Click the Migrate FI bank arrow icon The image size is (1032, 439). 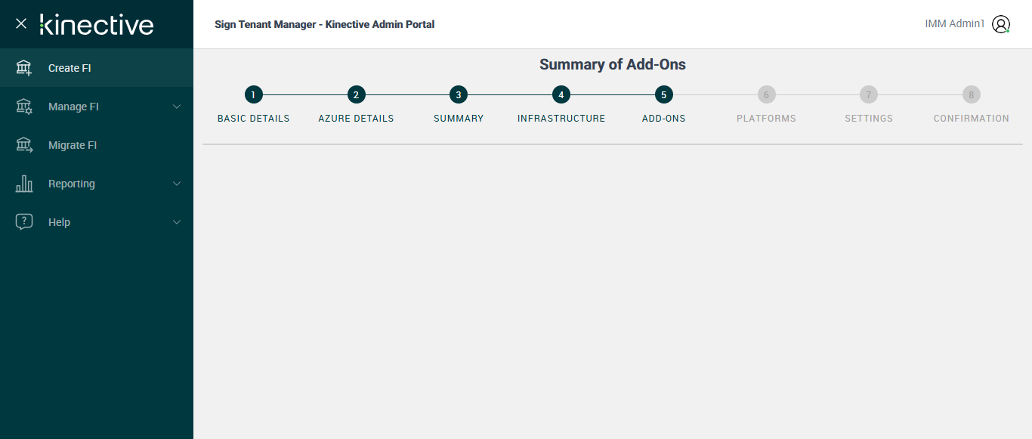[x=24, y=145]
